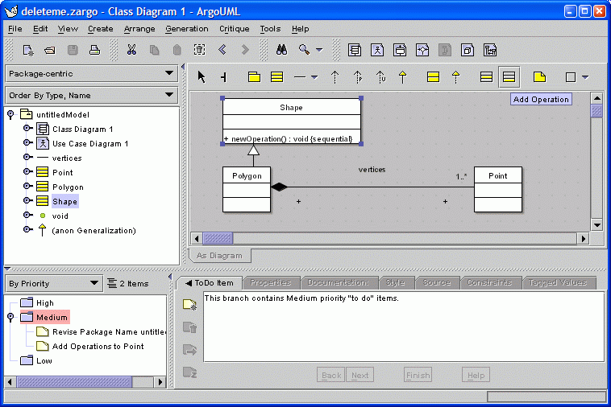Viewport: 611px width, 407px height.
Task: Select the Low priority folder
Action: pyautogui.click(x=44, y=360)
